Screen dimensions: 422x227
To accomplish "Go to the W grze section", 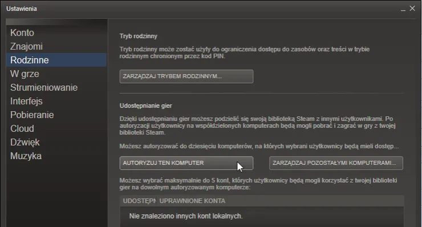I will coord(56,74).
